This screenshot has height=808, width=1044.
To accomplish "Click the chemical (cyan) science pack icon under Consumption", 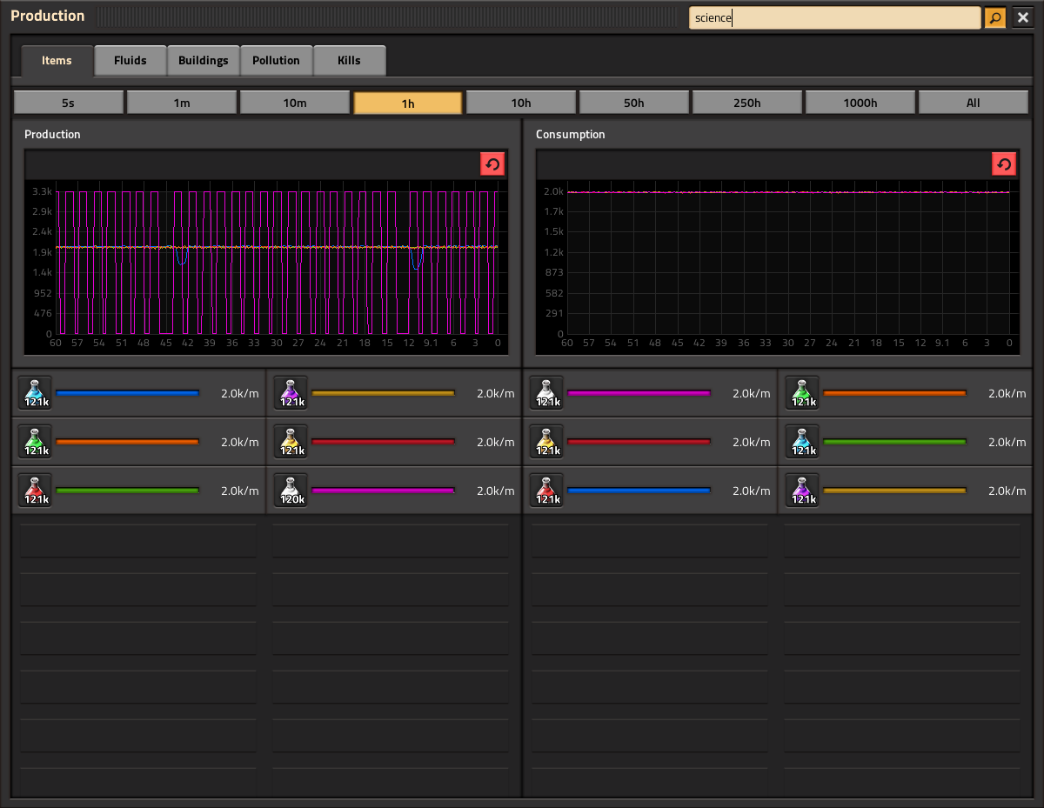I will [803, 442].
